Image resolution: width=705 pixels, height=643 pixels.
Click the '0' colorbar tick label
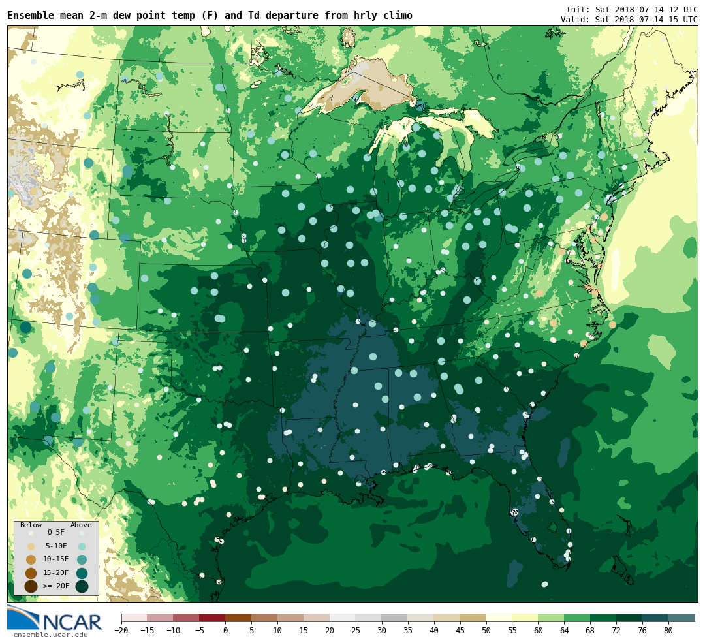click(x=226, y=631)
